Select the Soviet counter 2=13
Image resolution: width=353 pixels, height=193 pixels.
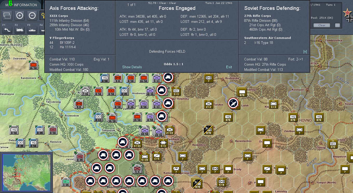click(169, 130)
